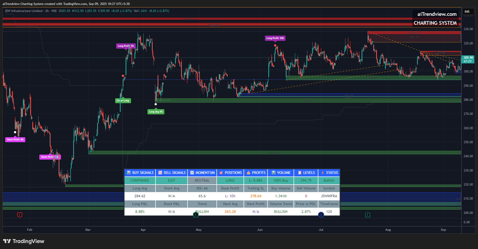Click the blue D dividend marker

[x=321, y=215]
